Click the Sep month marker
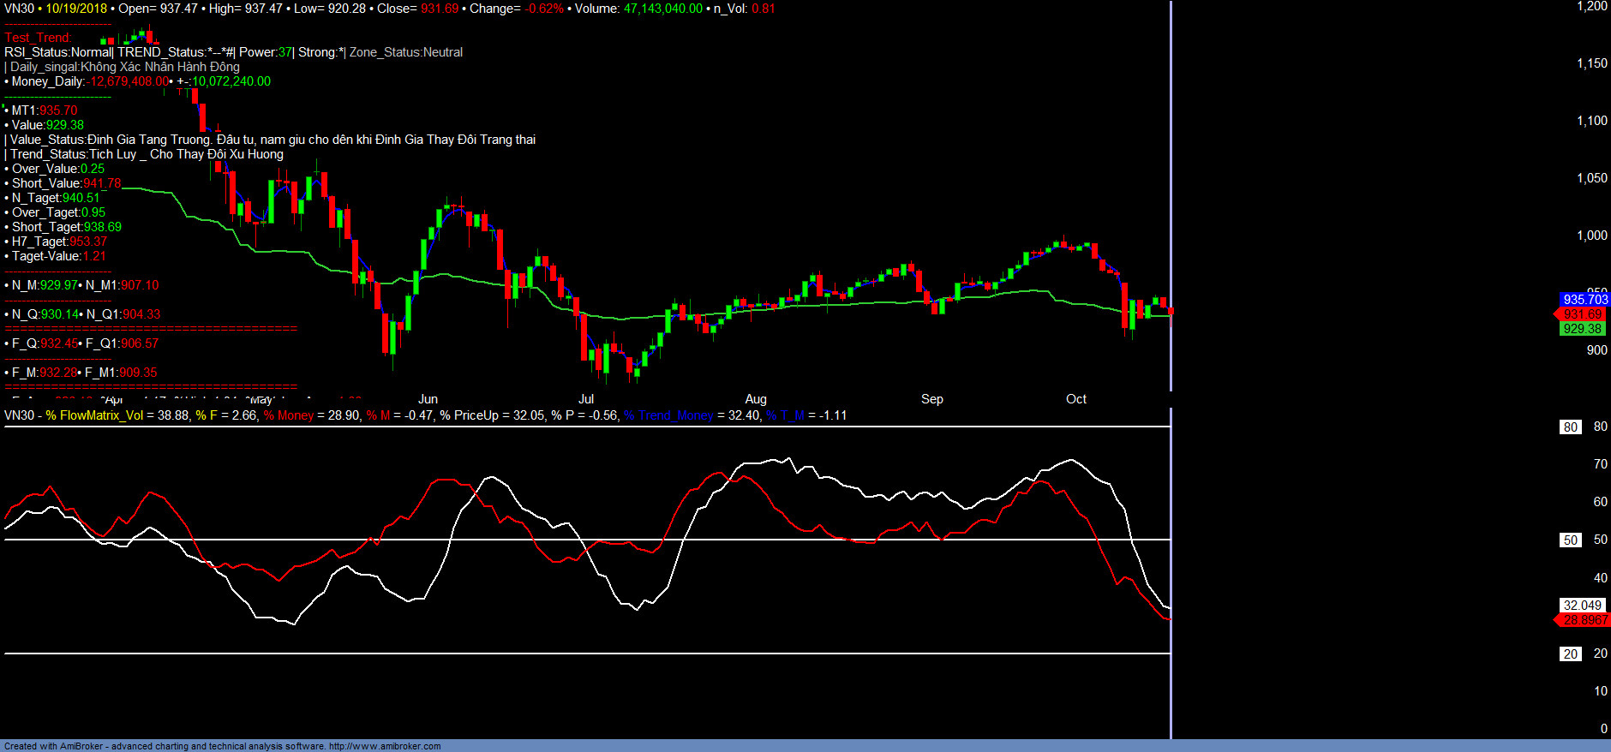 931,399
